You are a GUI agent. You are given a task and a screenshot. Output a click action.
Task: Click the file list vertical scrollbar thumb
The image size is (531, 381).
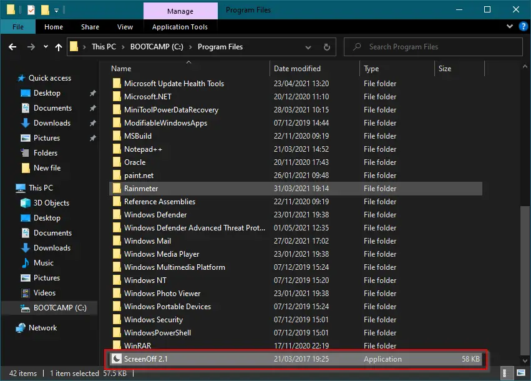pos(525,280)
